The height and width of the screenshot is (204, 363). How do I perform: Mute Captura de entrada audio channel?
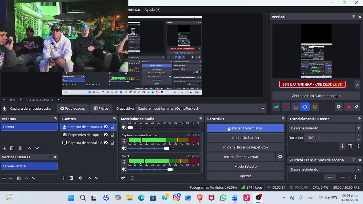click(x=124, y=148)
